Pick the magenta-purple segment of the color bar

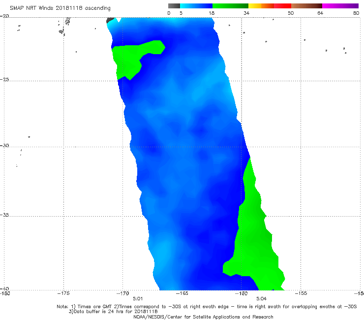point(340,6)
